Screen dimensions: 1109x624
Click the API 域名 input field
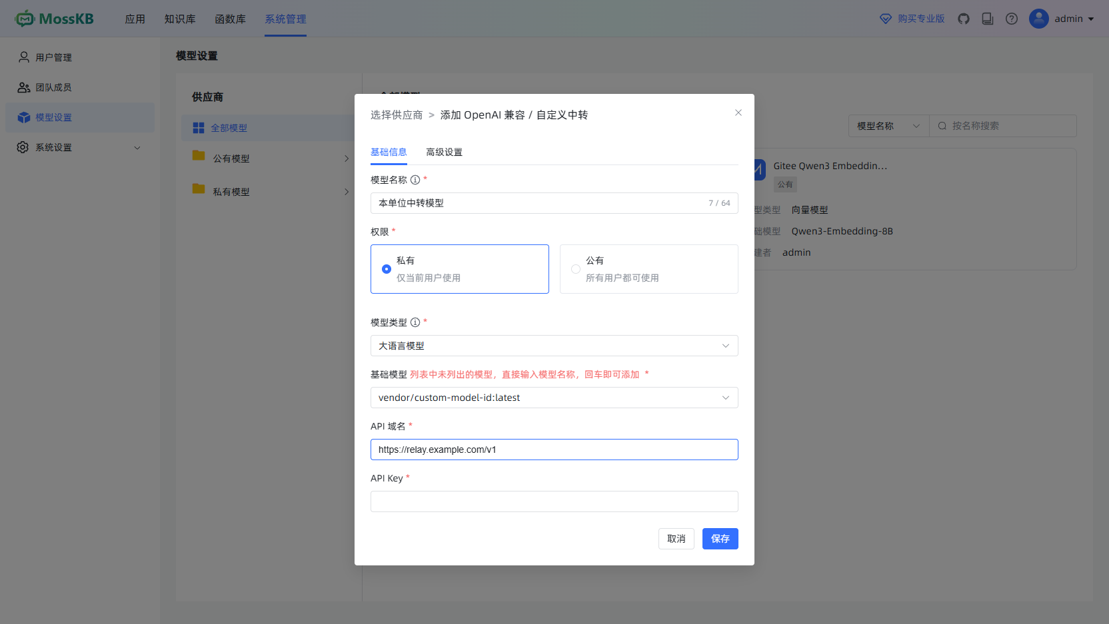coord(554,450)
